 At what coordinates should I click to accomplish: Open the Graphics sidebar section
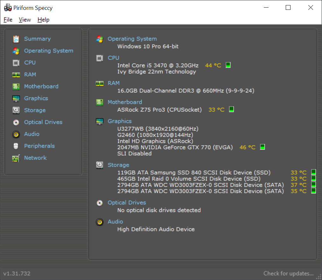coord(36,98)
